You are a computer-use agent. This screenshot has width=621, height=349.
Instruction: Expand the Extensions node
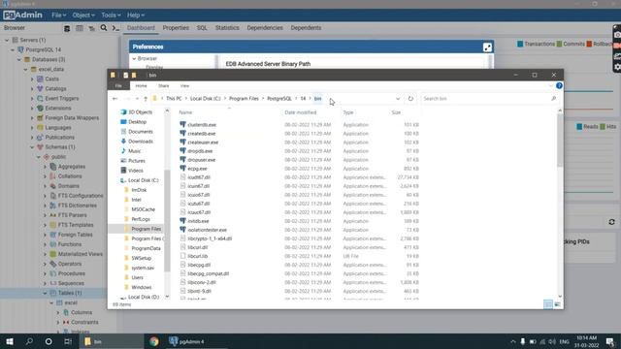tap(32, 108)
